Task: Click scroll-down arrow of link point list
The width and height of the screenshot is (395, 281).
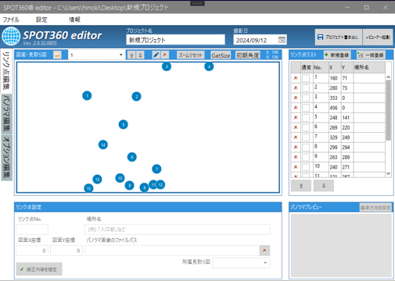Action: [x=388, y=174]
